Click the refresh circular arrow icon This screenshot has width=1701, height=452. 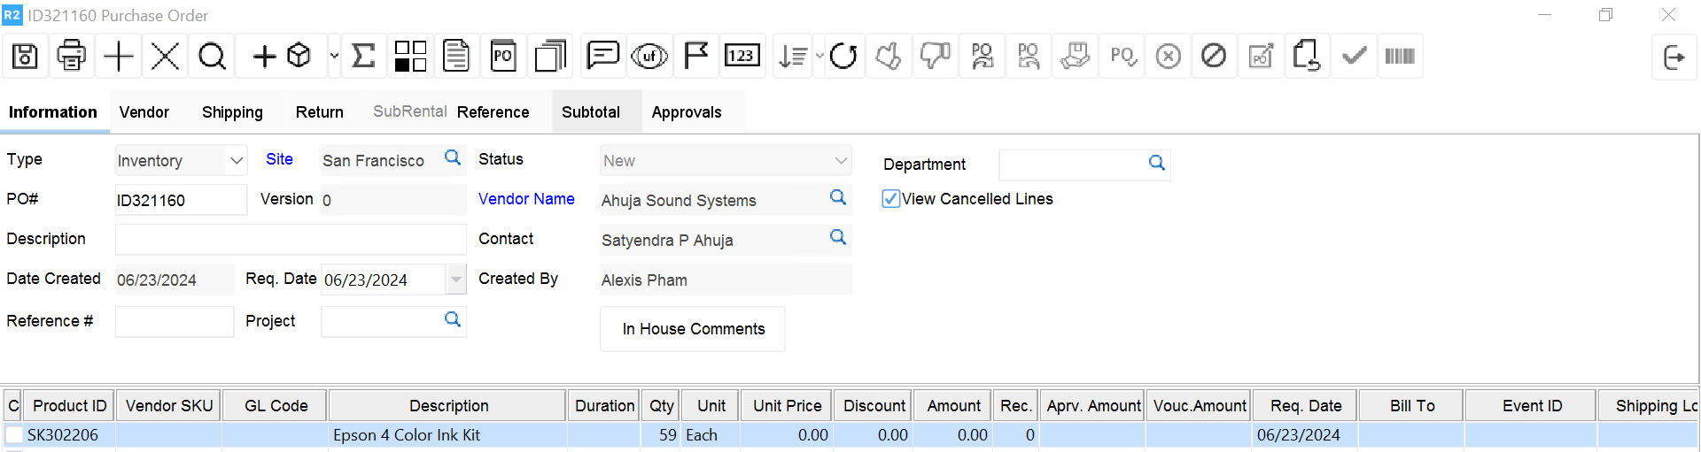(843, 57)
